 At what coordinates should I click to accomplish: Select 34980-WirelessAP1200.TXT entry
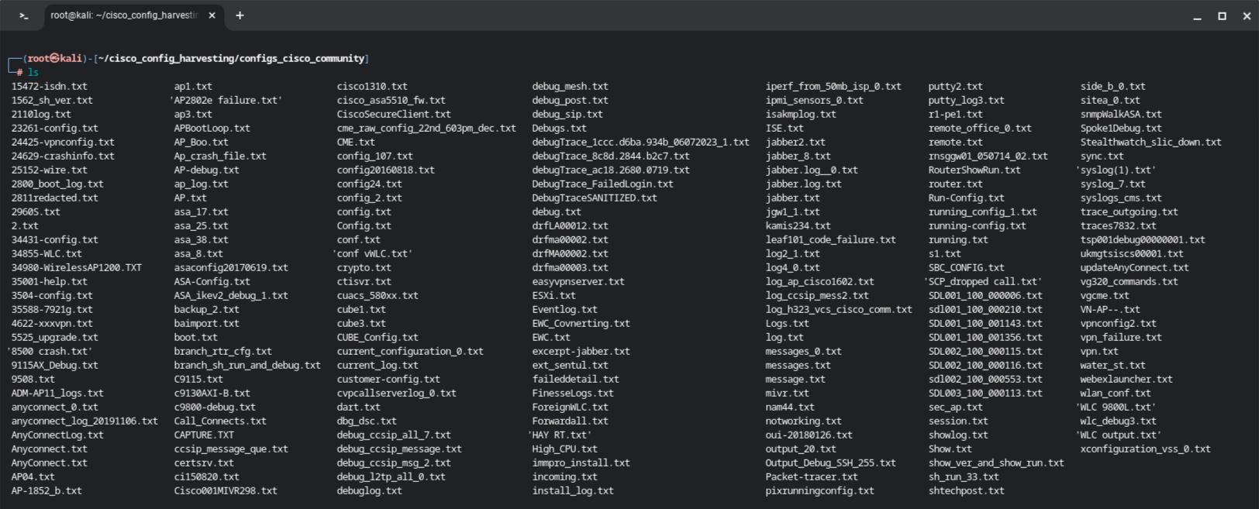tap(77, 268)
